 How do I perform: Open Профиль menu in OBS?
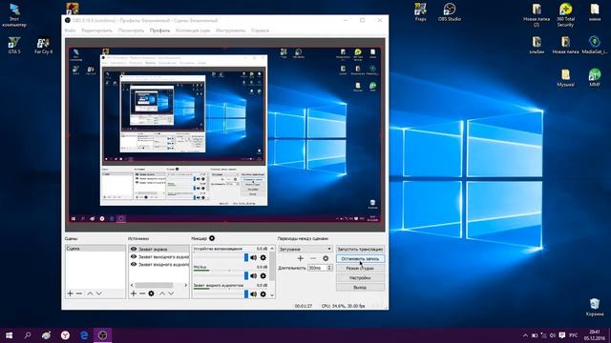[159, 30]
